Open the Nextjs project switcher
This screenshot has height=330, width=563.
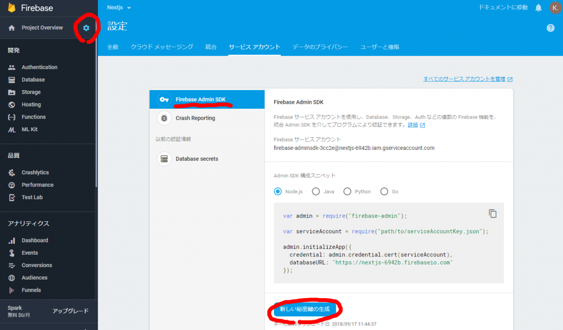pyautogui.click(x=119, y=7)
